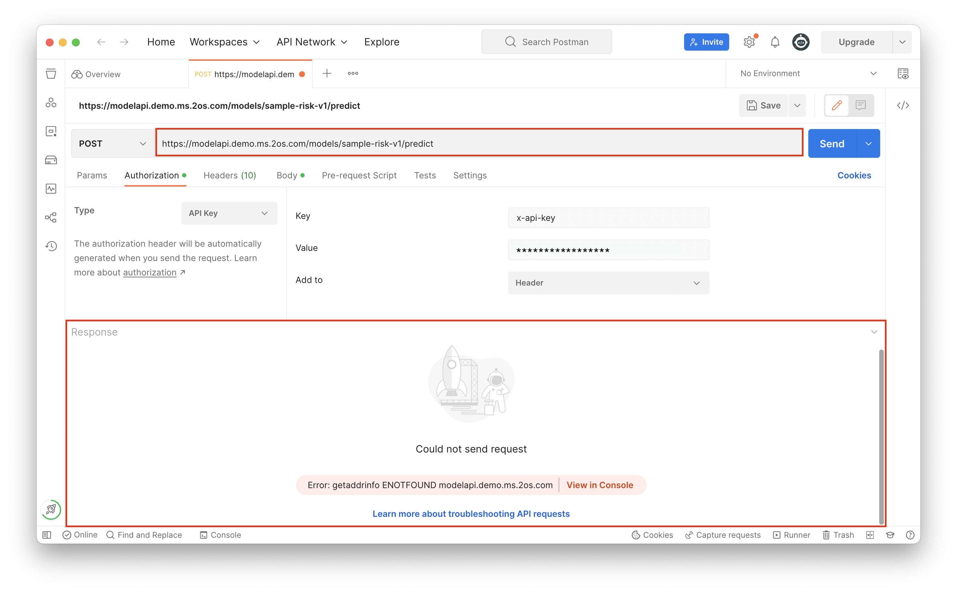This screenshot has height=592, width=957.
Task: Open Postman settings via gear icon
Action: (x=749, y=42)
